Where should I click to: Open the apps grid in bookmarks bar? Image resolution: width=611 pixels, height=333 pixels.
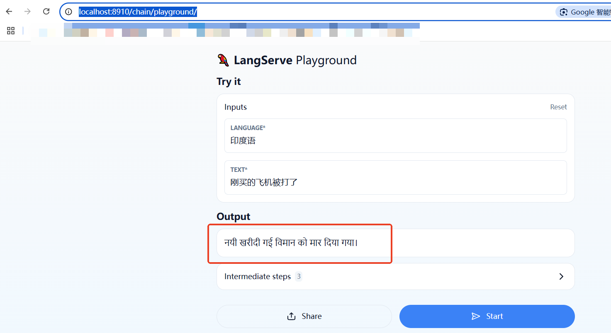point(11,31)
